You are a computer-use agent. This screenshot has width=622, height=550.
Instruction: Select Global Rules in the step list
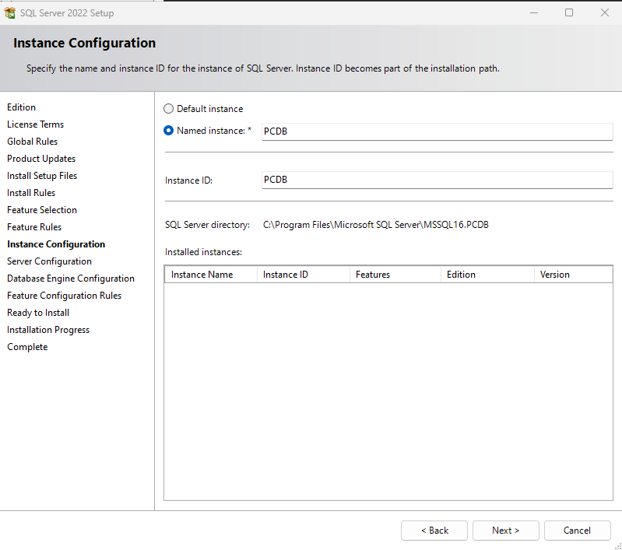[x=32, y=142]
